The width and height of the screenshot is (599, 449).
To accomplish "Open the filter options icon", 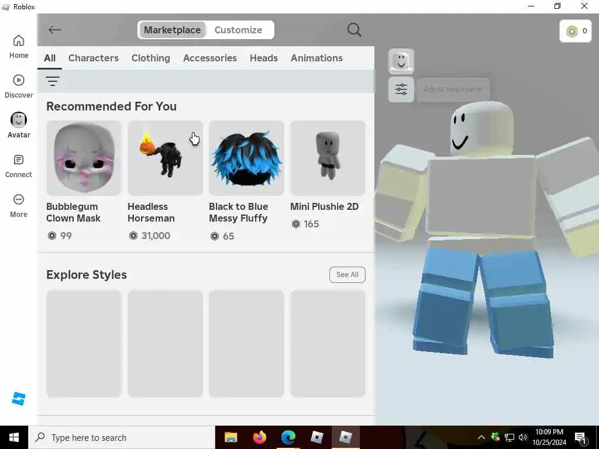I will 52,81.
